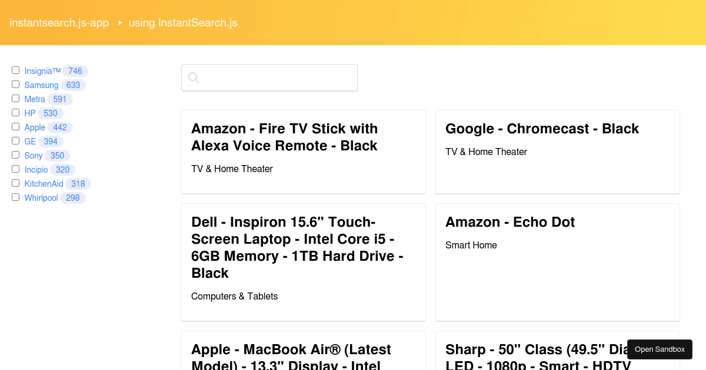This screenshot has height=370, width=706.
Task: Click the using InstantSearch.js breadcrumb item
Action: [x=183, y=23]
